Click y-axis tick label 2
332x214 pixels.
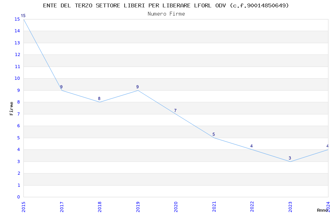(19, 173)
